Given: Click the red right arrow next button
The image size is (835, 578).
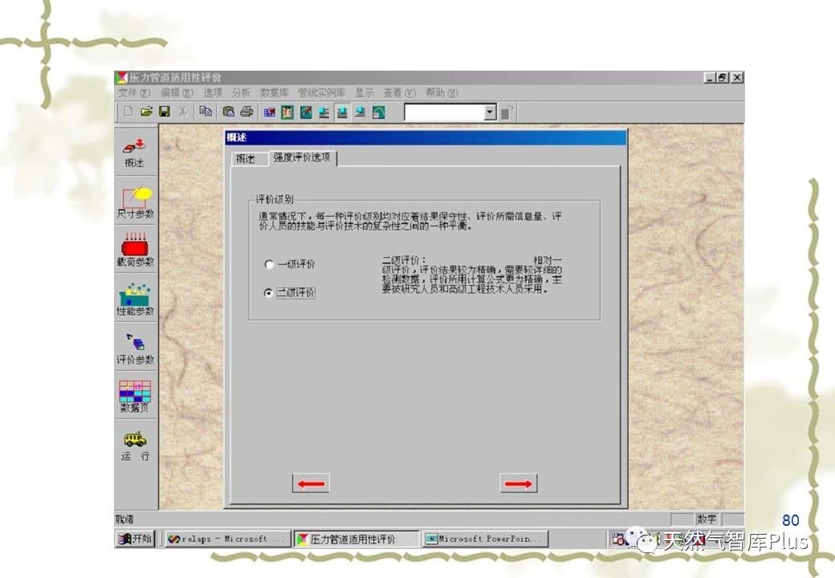Looking at the screenshot, I should point(519,483).
